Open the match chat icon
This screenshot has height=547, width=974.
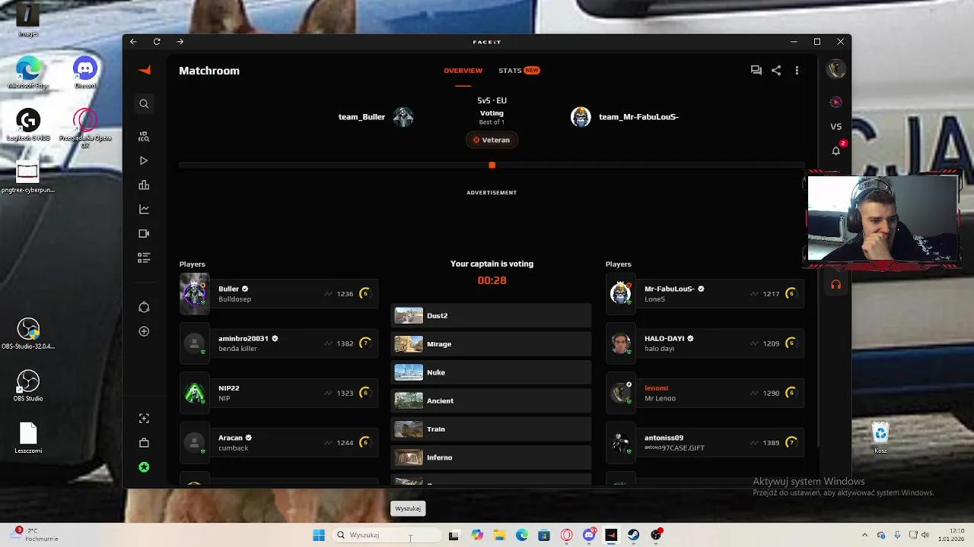(x=756, y=70)
